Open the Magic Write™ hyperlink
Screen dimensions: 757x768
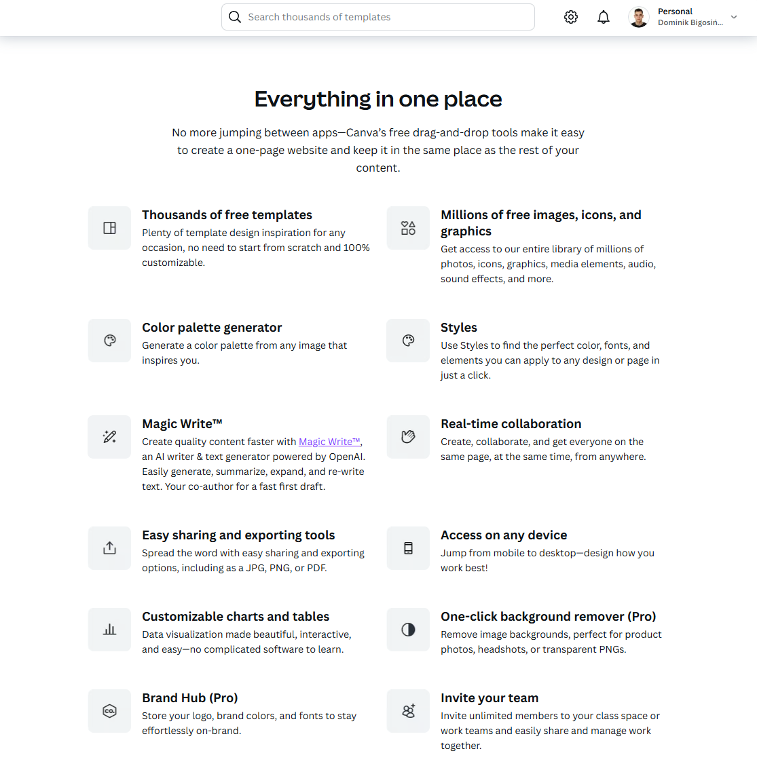(329, 442)
